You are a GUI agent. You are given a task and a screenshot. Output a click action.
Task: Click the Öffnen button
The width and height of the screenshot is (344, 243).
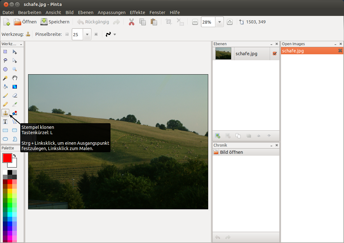(25, 22)
